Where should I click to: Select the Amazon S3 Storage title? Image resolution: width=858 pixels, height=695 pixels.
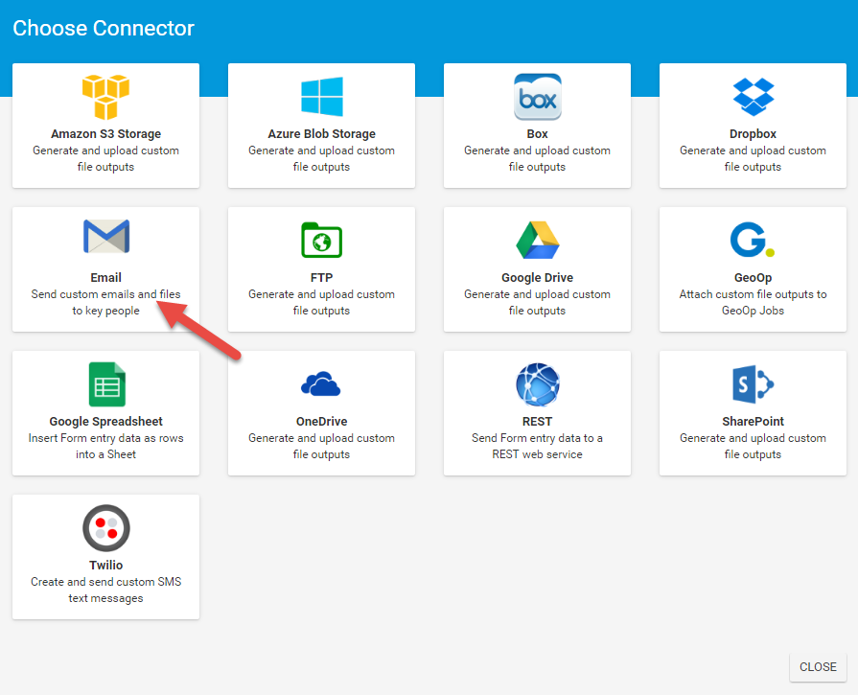[106, 134]
